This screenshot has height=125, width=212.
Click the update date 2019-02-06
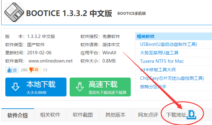(39, 53)
